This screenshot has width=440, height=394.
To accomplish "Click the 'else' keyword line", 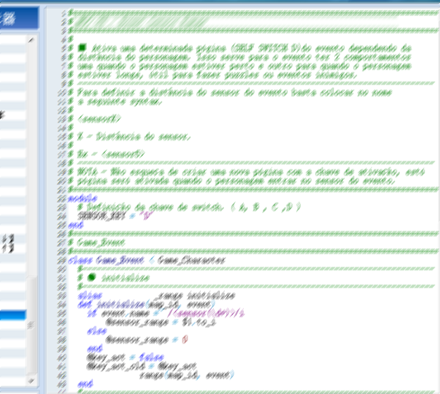I will pos(97,331).
